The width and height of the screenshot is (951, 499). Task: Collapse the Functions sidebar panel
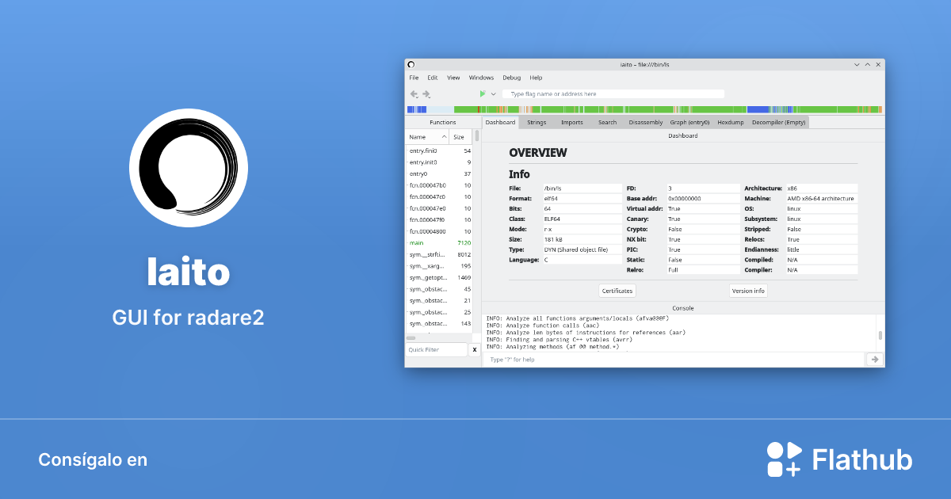tap(442, 122)
